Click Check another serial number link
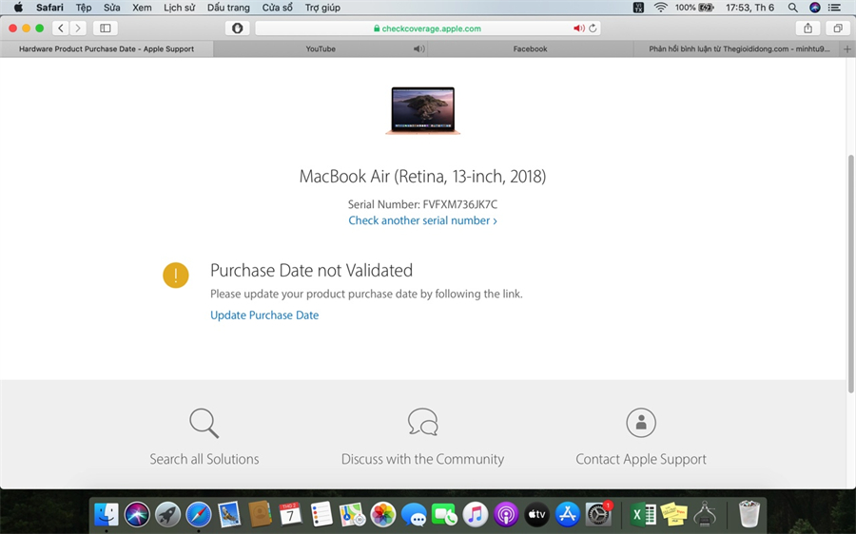Viewport: 856px width, 534px height. click(x=422, y=220)
